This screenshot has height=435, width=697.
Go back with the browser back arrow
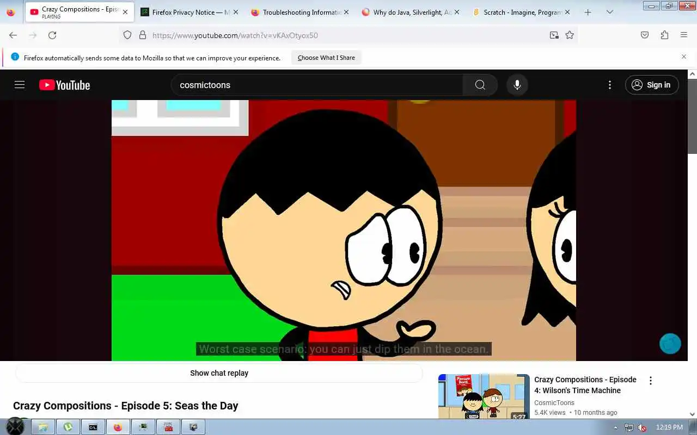point(13,35)
